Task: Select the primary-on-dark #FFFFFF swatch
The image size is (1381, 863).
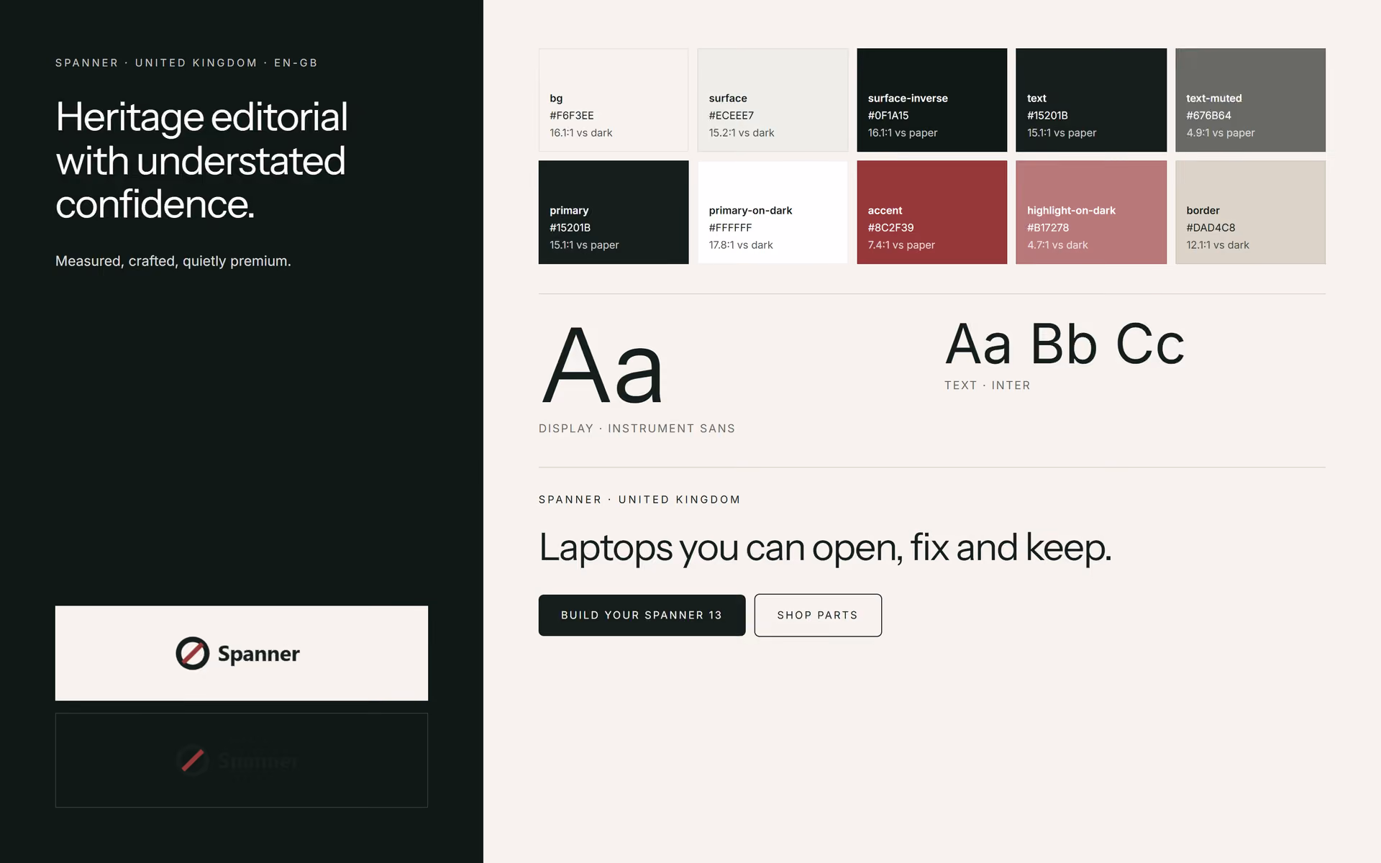Action: pyautogui.click(x=772, y=212)
